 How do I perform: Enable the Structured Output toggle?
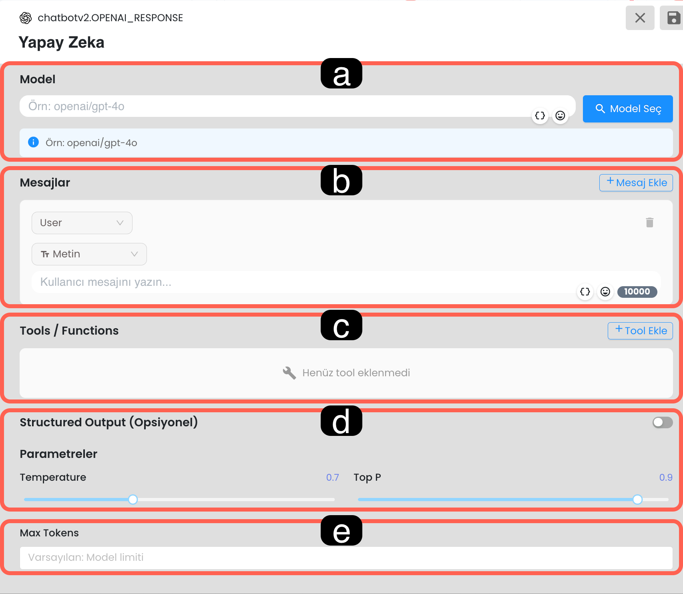click(662, 422)
